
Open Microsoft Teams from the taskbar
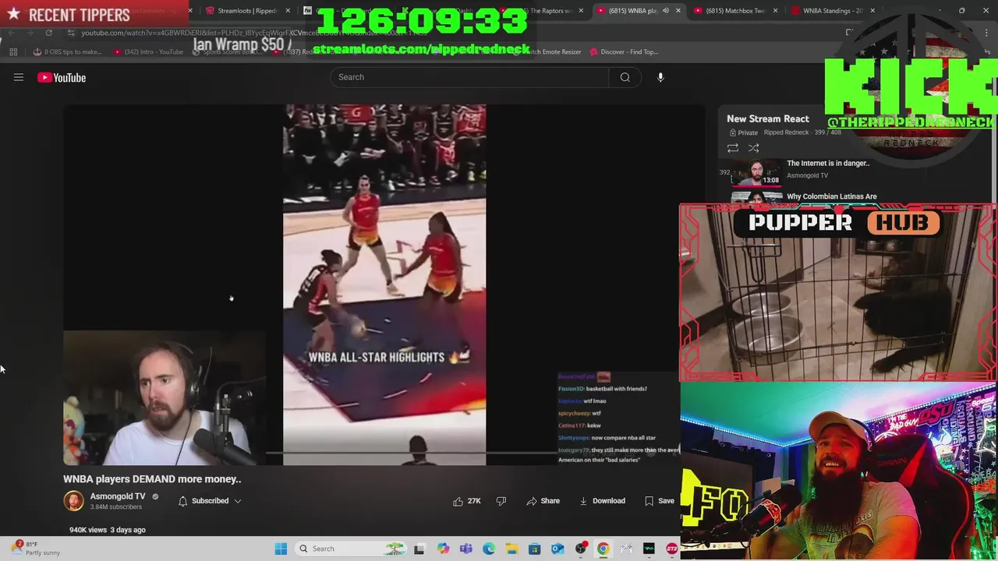click(466, 549)
